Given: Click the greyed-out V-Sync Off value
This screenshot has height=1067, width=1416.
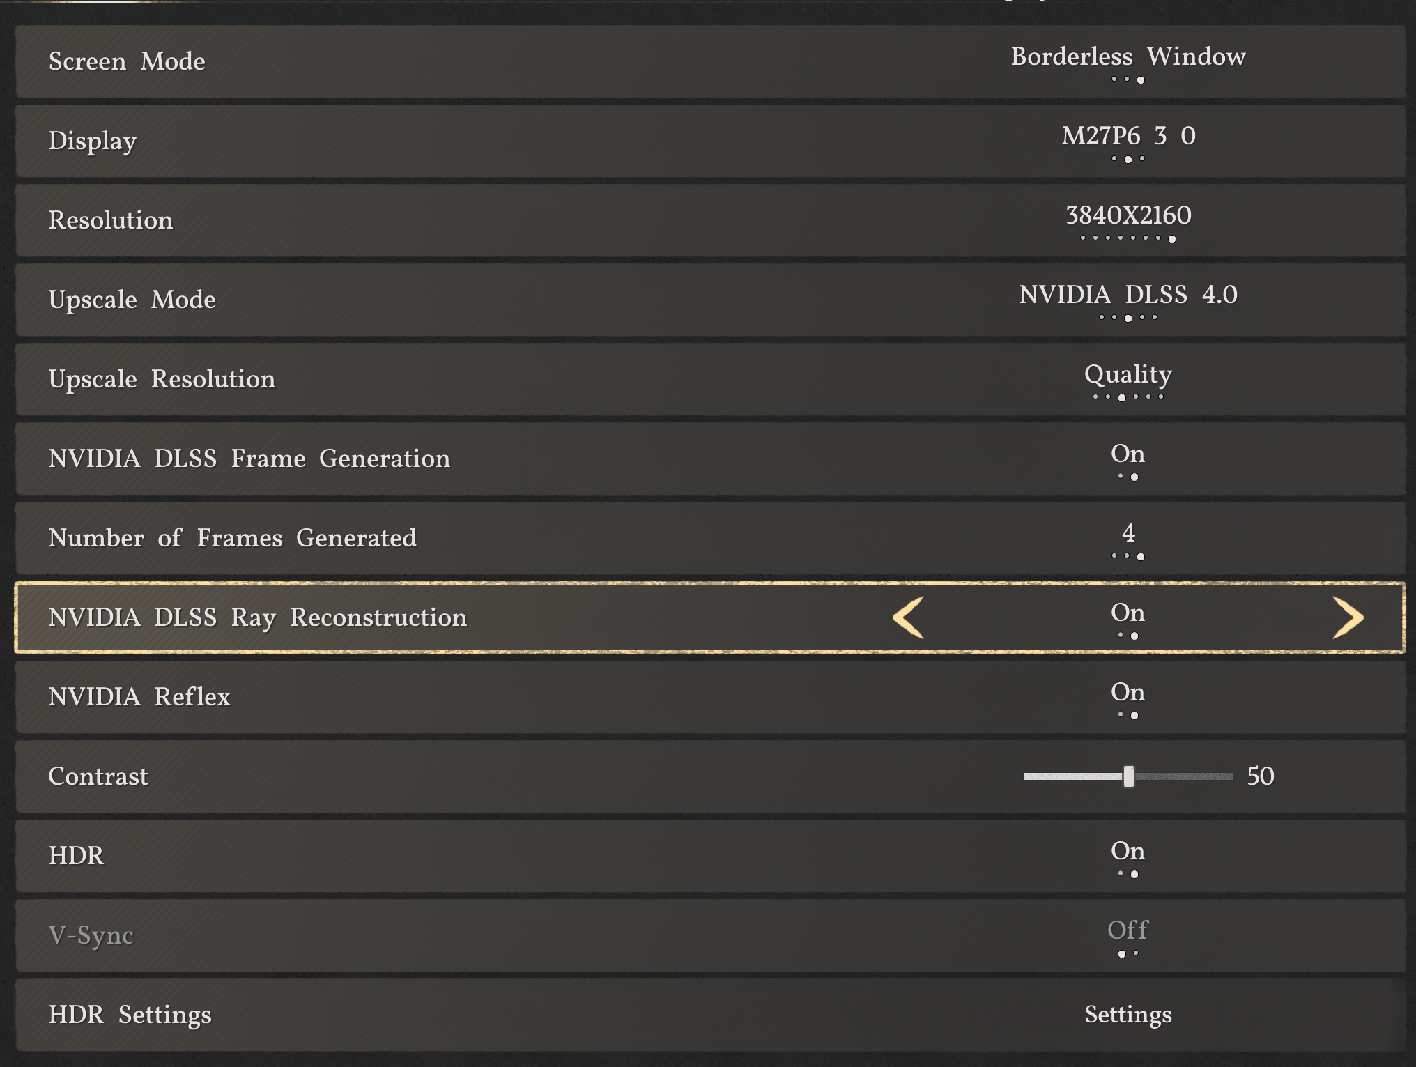Looking at the screenshot, I should (x=1128, y=931).
